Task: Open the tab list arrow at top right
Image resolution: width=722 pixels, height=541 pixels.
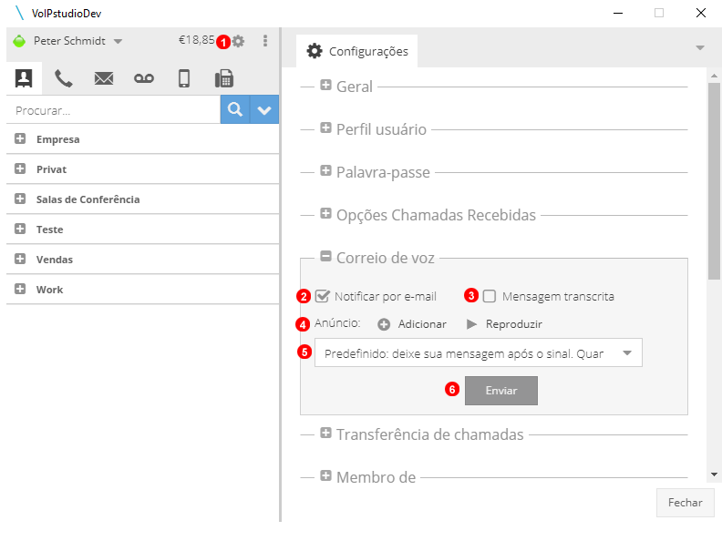Action: click(x=700, y=48)
